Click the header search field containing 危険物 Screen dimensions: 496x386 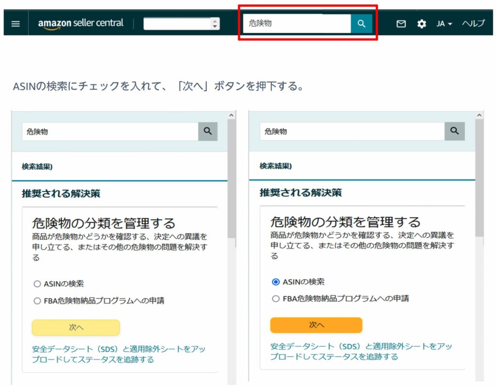tap(296, 24)
